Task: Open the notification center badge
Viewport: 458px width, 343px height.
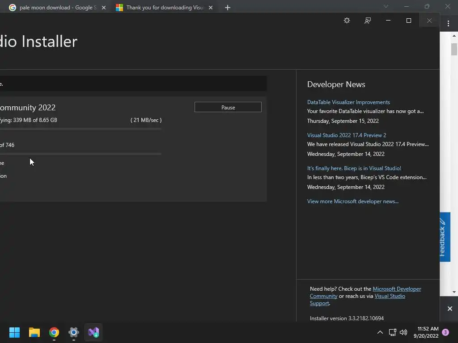Action: click(445, 332)
